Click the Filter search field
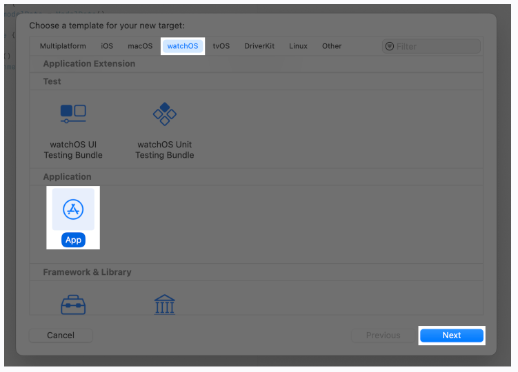The image size is (518, 372). (x=432, y=46)
